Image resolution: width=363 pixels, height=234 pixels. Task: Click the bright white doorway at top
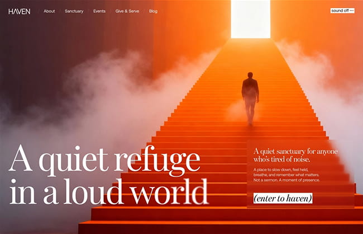coord(251,19)
